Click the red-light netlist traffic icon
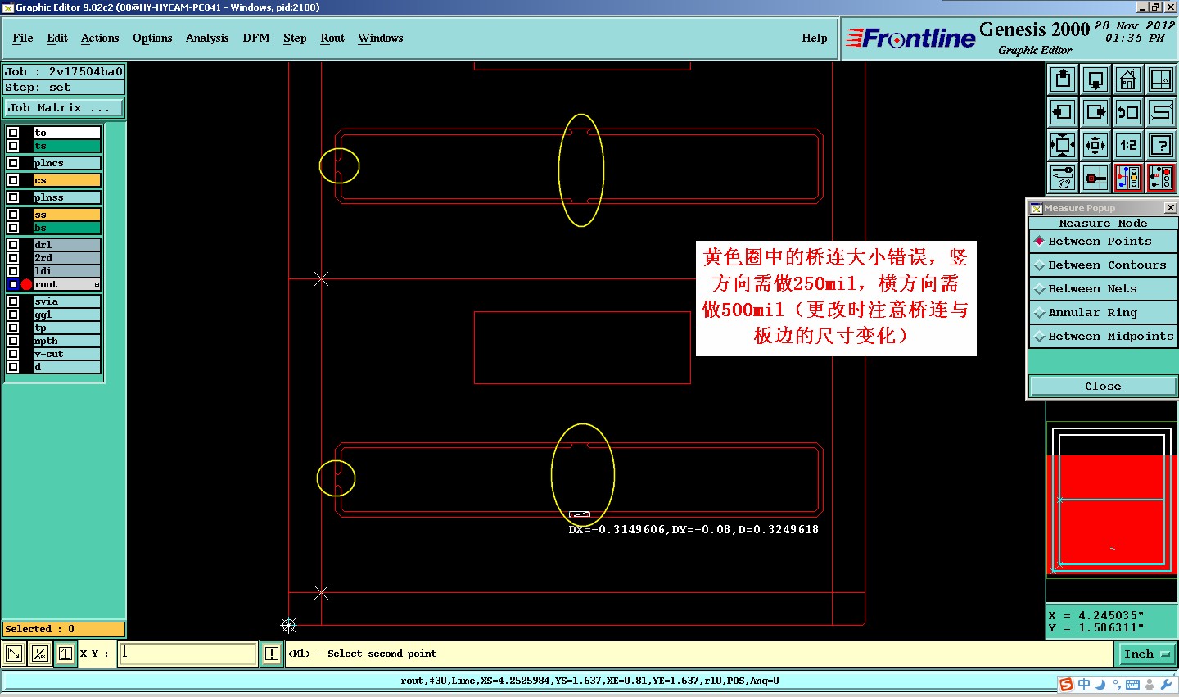 pos(1161,178)
